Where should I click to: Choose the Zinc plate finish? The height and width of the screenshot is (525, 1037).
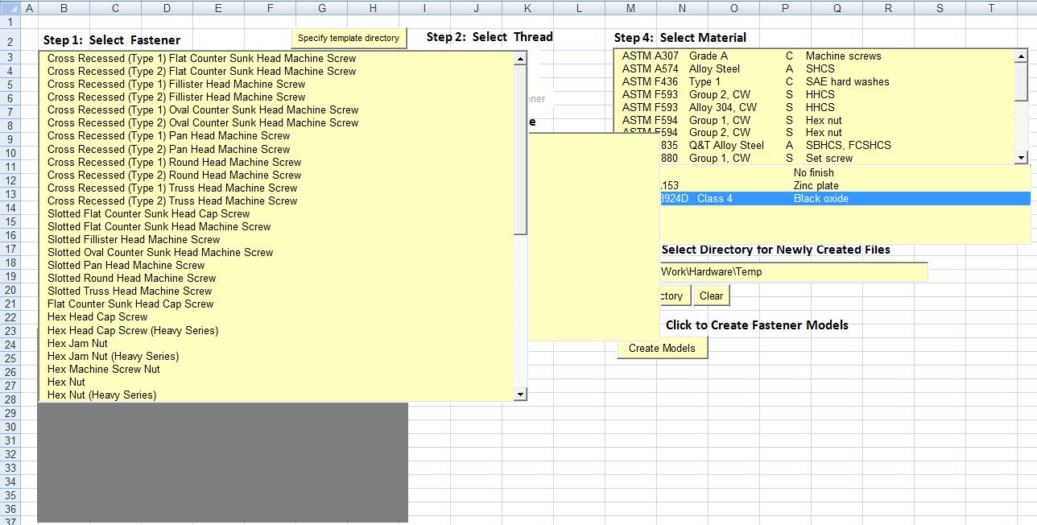pos(816,185)
